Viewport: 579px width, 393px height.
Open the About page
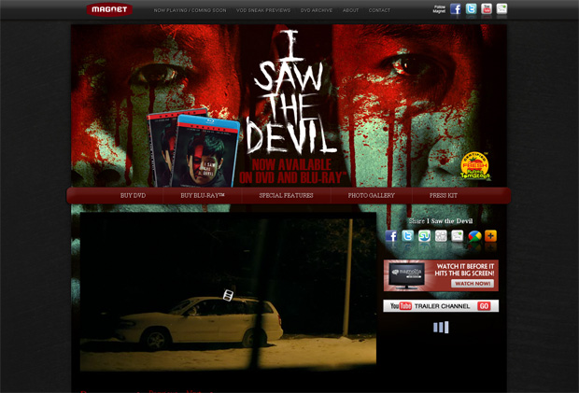tap(350, 10)
